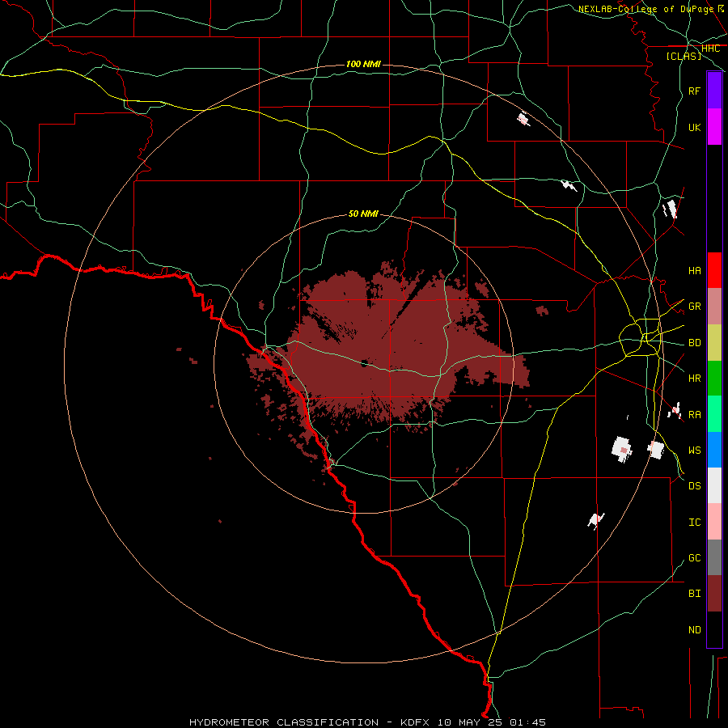Image resolution: width=728 pixels, height=728 pixels.
Task: Click the UK legend label
Action: tap(695, 127)
